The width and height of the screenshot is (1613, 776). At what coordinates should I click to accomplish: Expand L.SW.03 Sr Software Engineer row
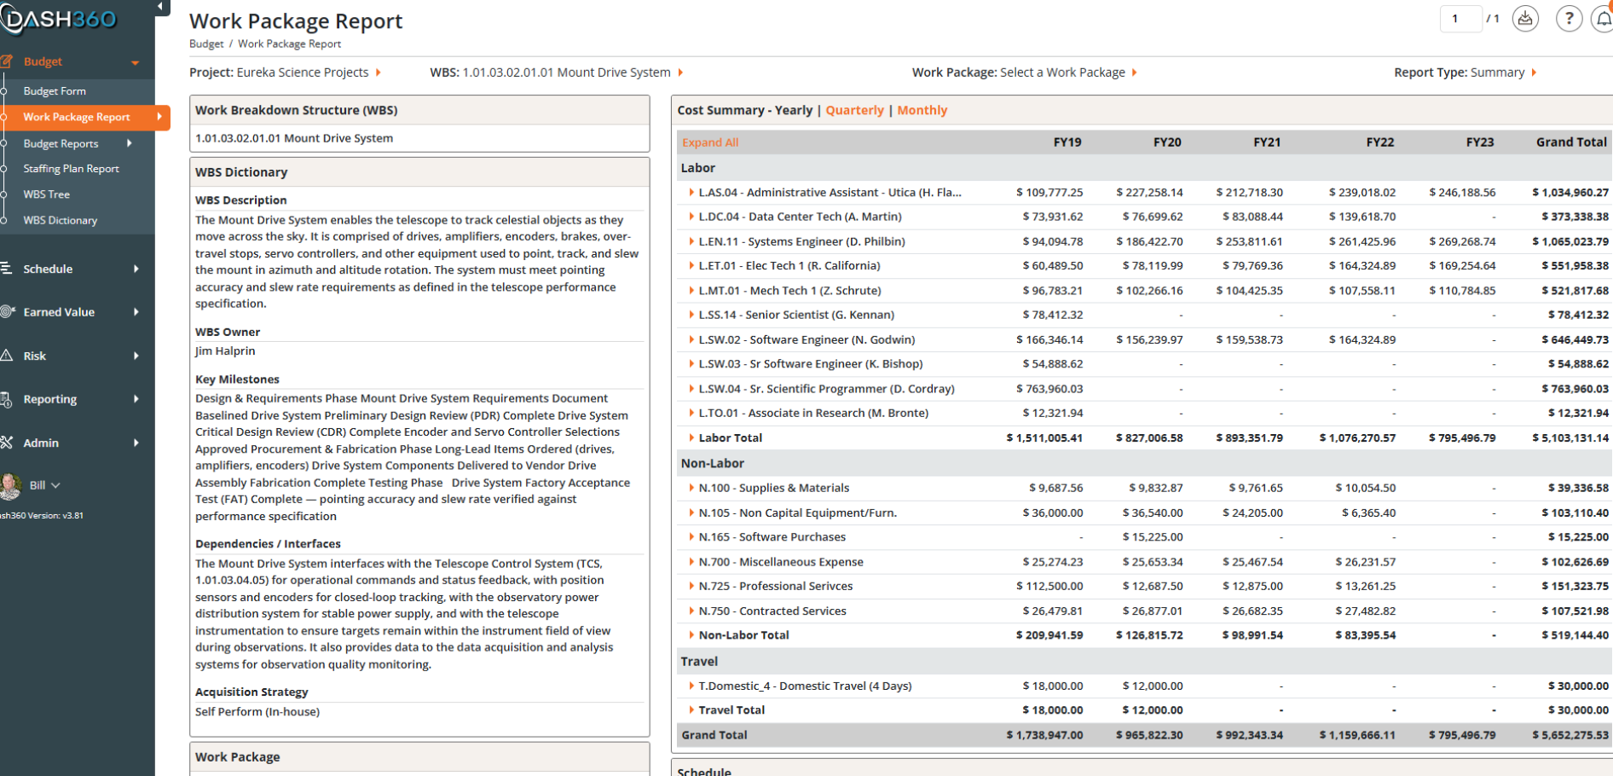691,364
